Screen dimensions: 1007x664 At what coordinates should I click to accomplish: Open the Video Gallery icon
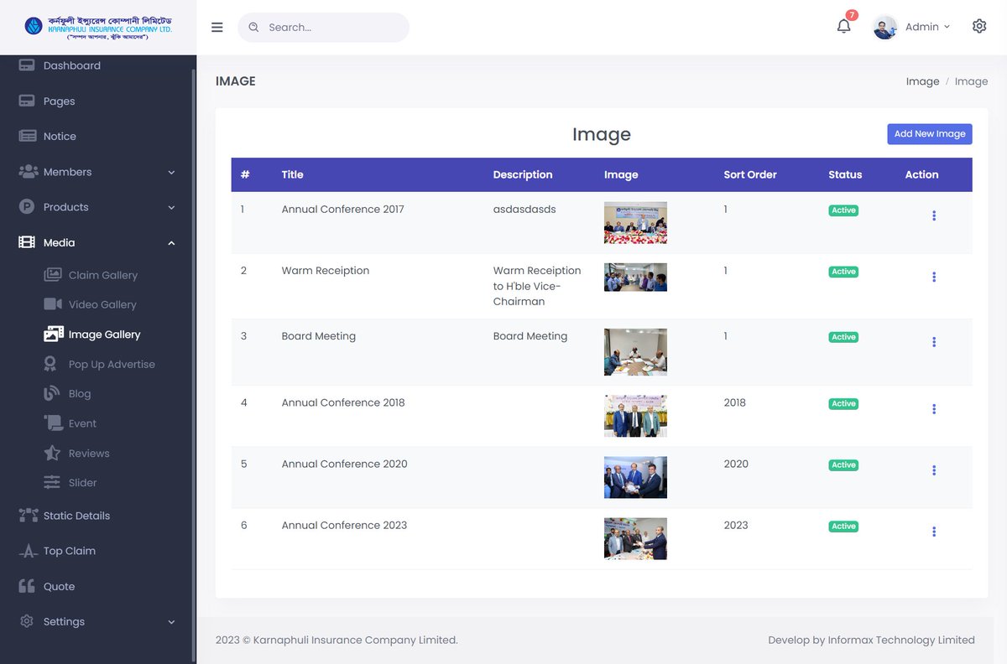(53, 304)
